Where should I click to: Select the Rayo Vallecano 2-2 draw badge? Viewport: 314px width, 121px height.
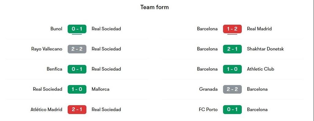point(77,49)
